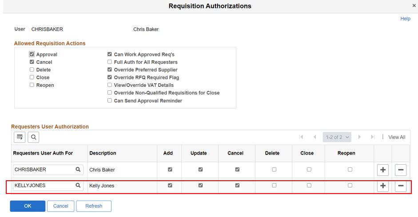Delete the Chris Baker row

(x=400, y=170)
